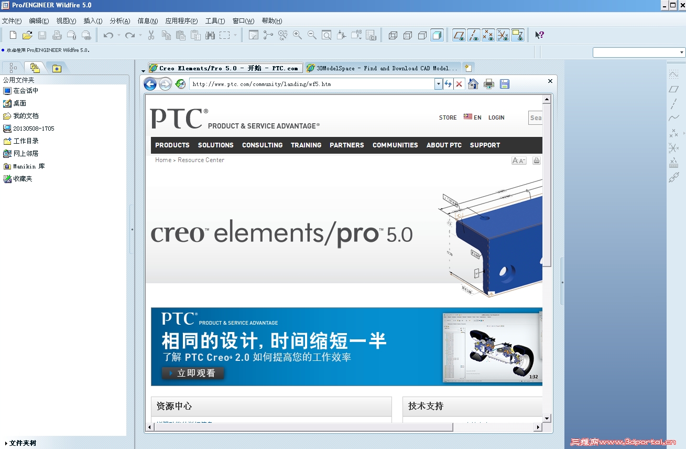Click the Copy icon in the toolbar
The image size is (686, 449).
pos(166,35)
